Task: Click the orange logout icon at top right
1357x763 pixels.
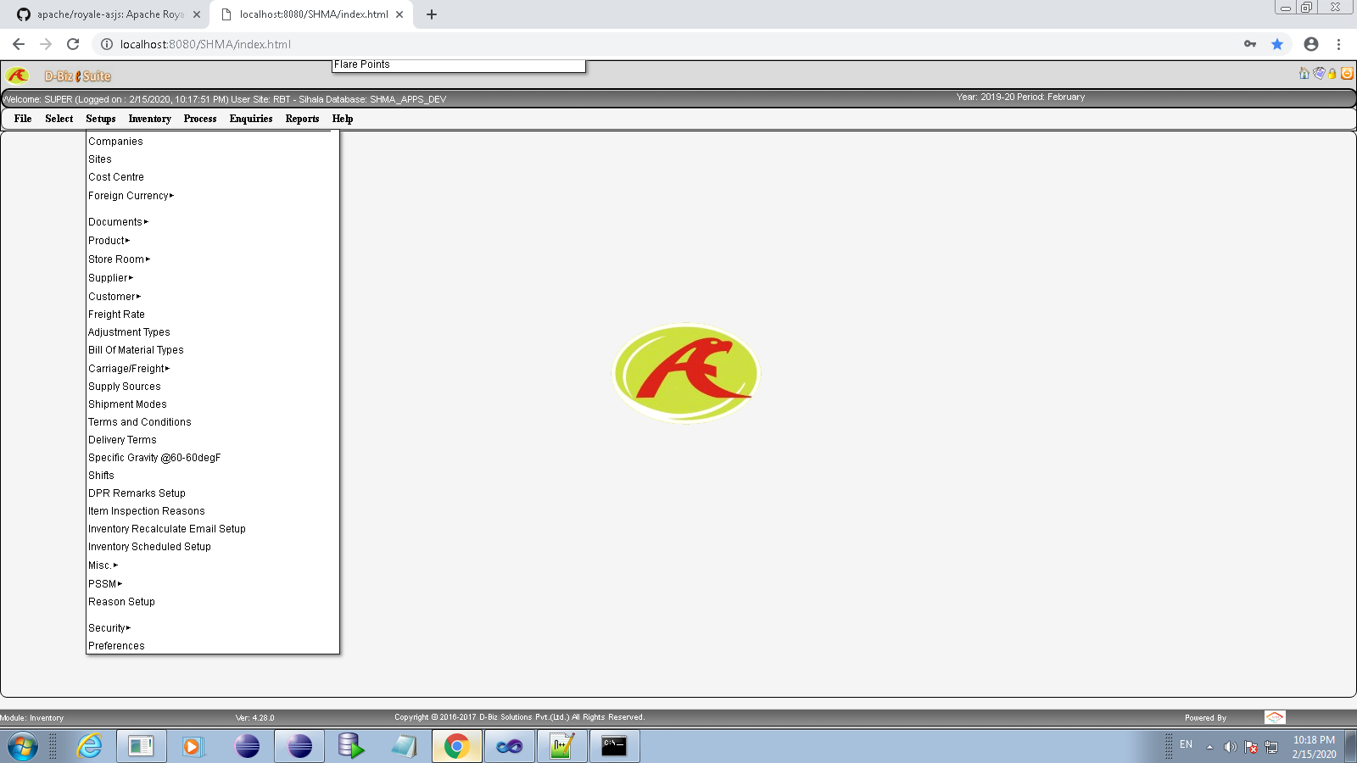Action: 1347,74
